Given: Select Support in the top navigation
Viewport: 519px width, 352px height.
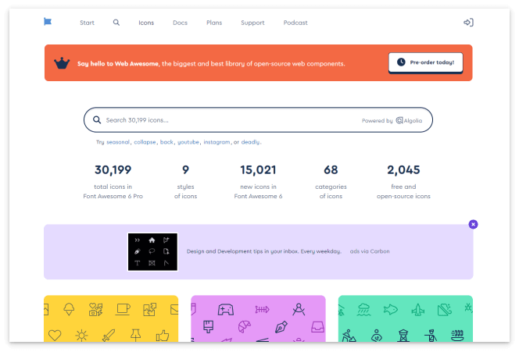Looking at the screenshot, I should (x=252, y=23).
